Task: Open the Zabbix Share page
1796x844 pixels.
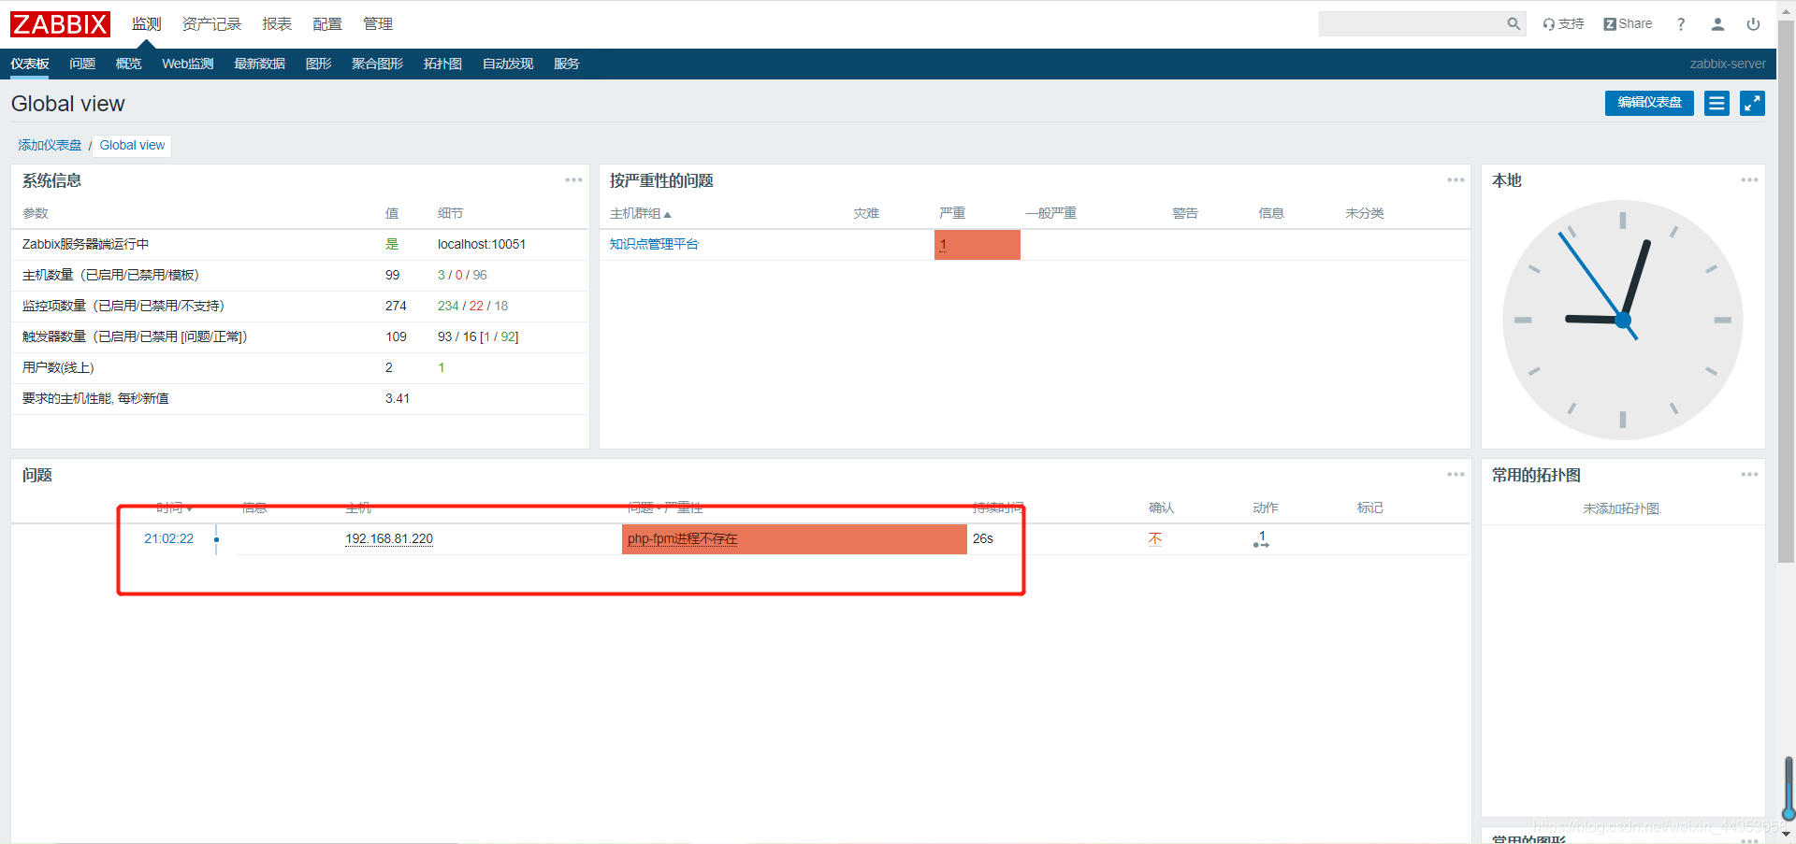Action: pos(1628,24)
